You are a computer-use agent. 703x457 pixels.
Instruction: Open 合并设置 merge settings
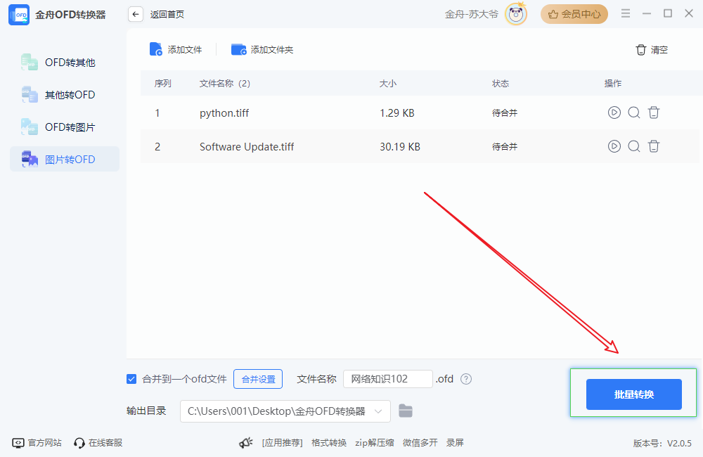(x=258, y=379)
